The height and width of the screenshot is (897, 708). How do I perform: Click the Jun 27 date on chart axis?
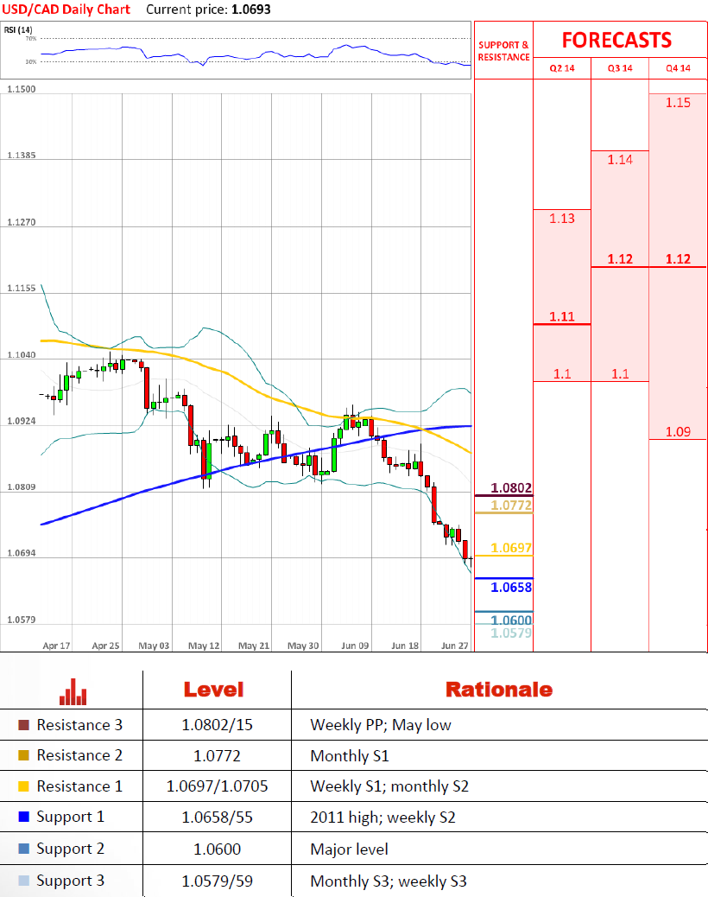455,646
